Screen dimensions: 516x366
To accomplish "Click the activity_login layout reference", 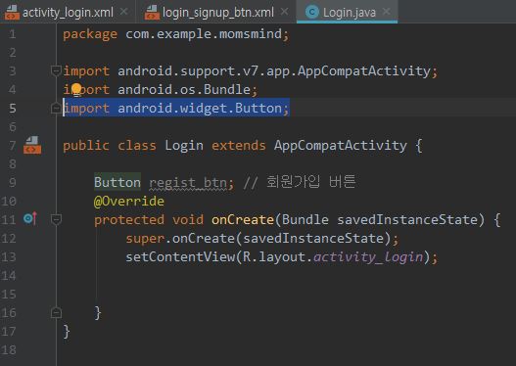I will click(368, 257).
